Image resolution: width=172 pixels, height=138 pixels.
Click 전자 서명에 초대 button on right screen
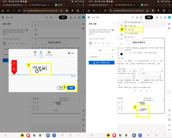(x=101, y=63)
